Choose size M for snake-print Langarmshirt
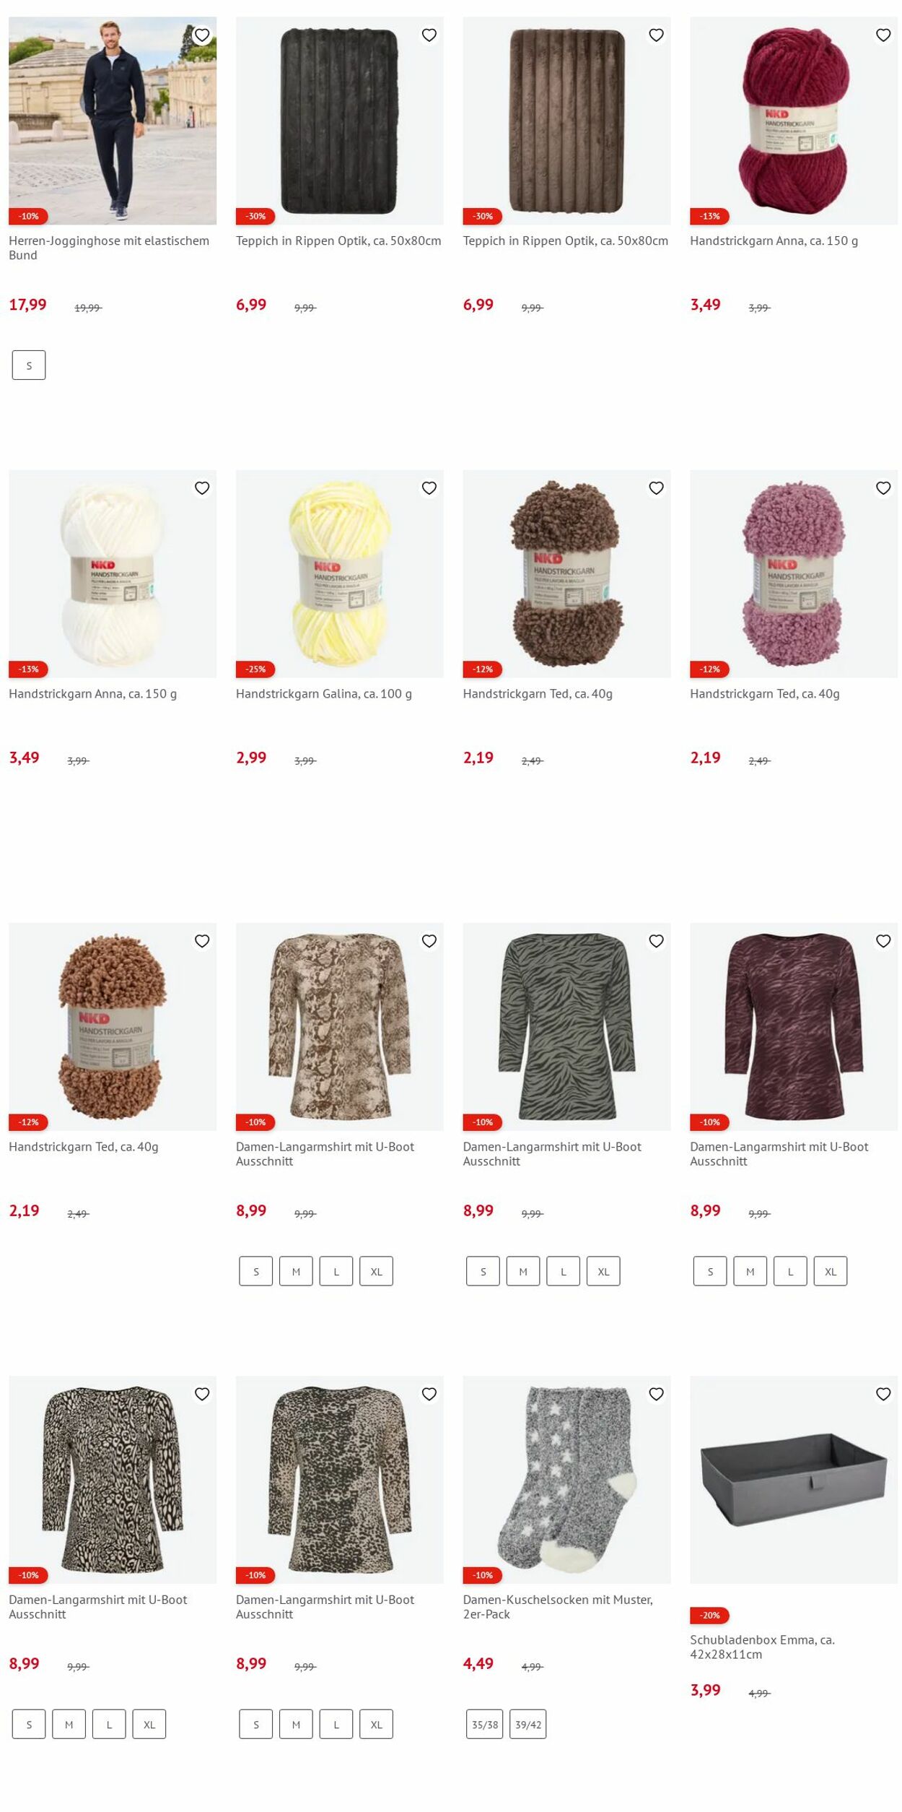Image resolution: width=902 pixels, height=1812 pixels. coord(296,1270)
